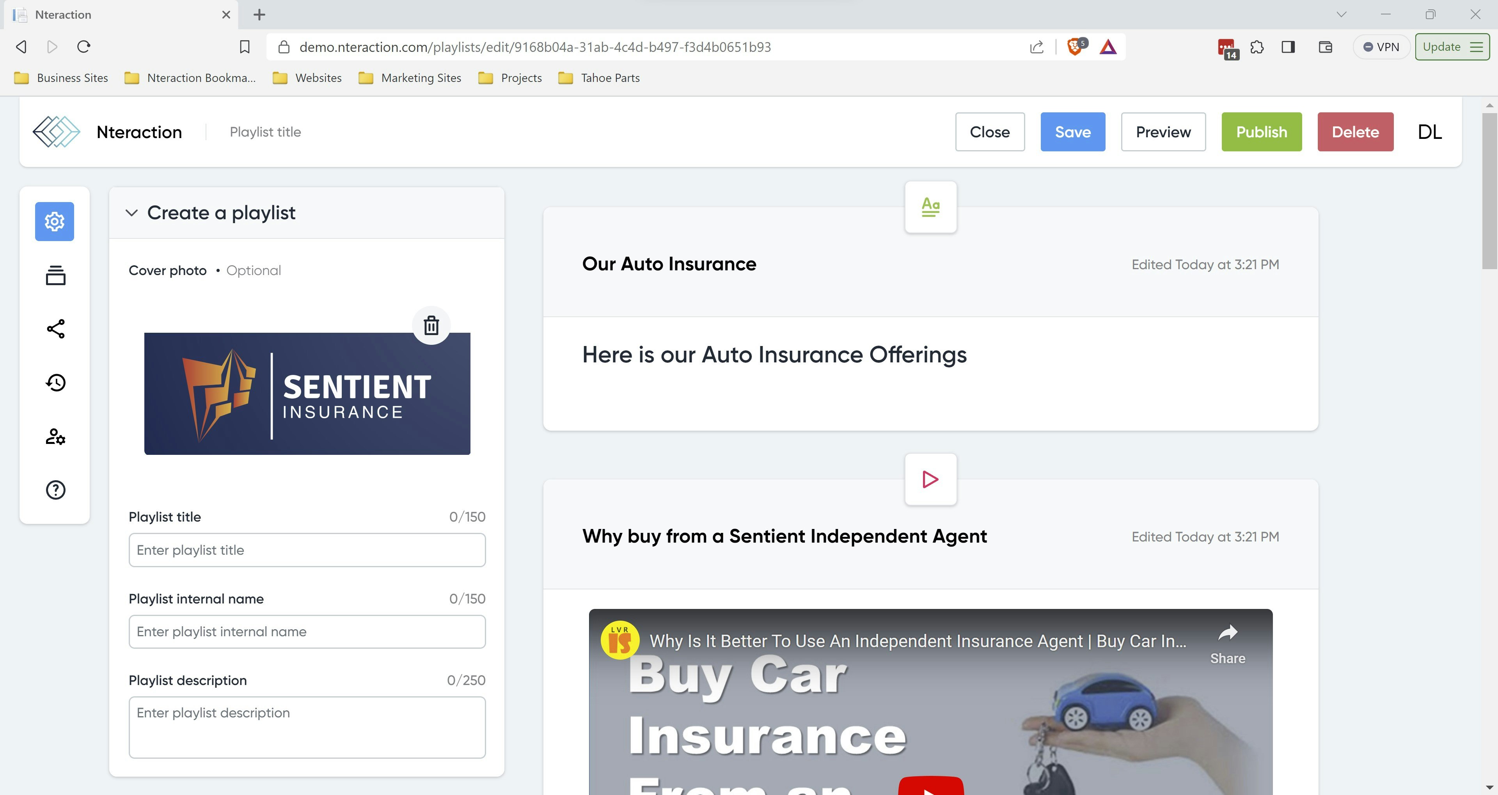The height and width of the screenshot is (795, 1498).
Task: Click the browser back arrow
Action: pos(21,46)
